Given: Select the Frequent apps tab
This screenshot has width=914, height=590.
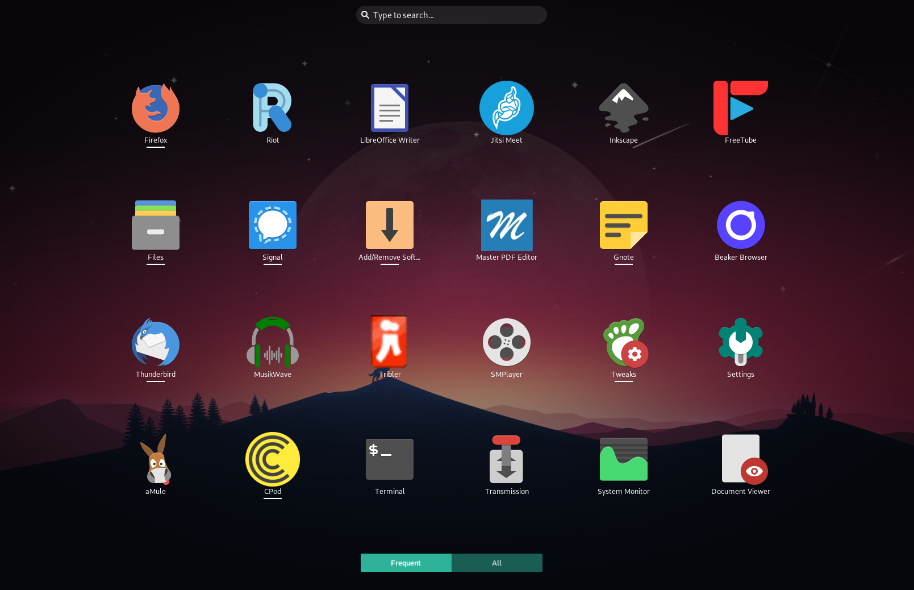Looking at the screenshot, I should 406,563.
